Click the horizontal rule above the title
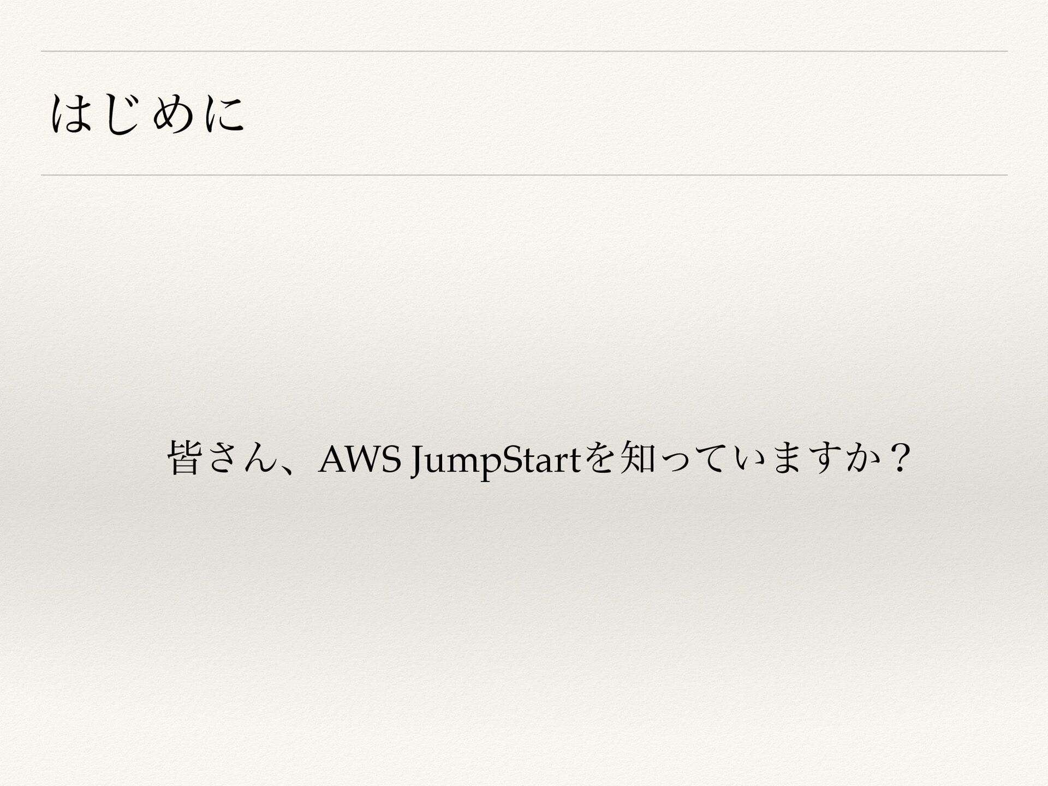 click(x=524, y=51)
